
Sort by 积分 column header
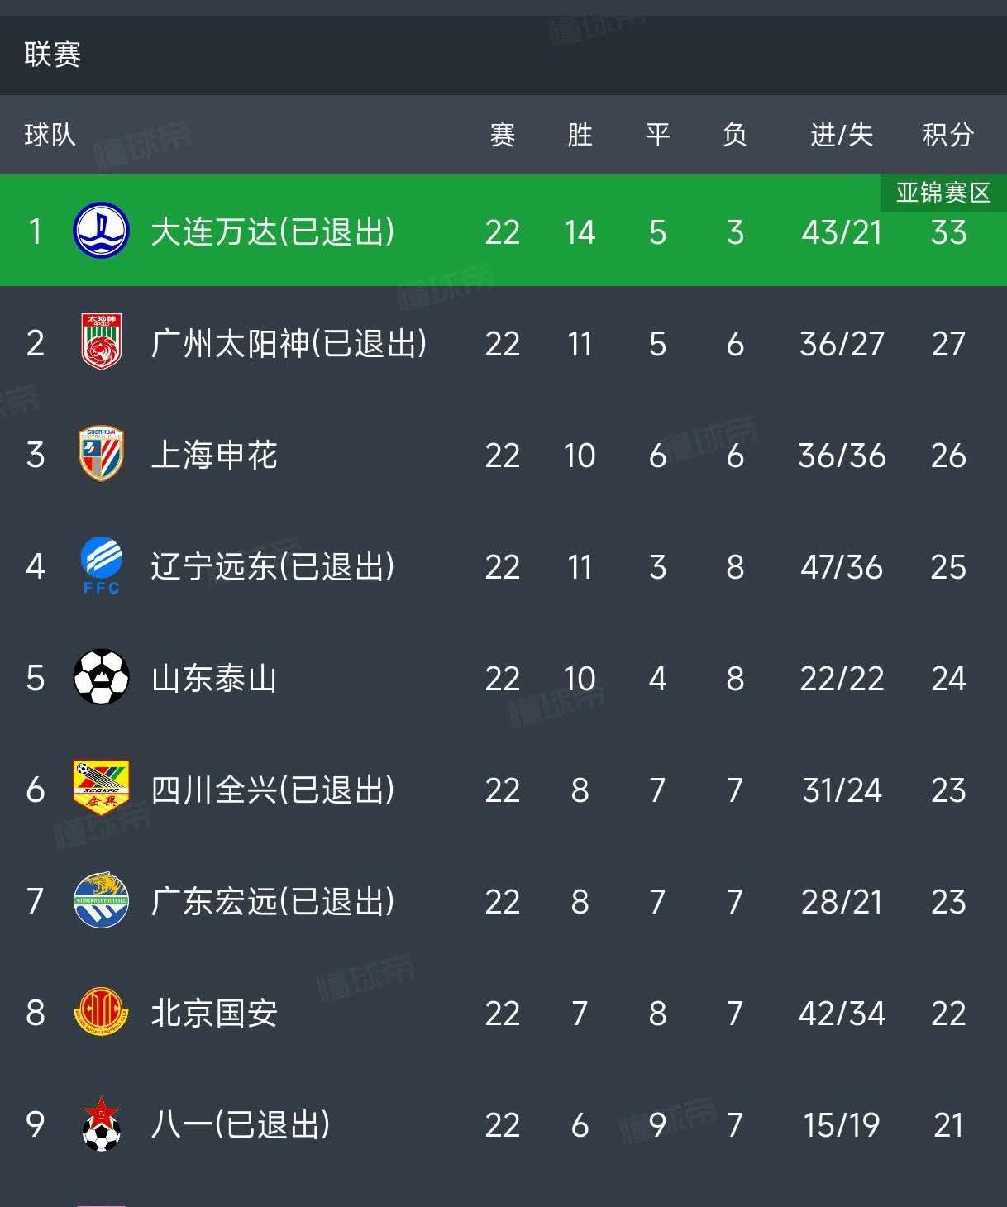point(947,135)
